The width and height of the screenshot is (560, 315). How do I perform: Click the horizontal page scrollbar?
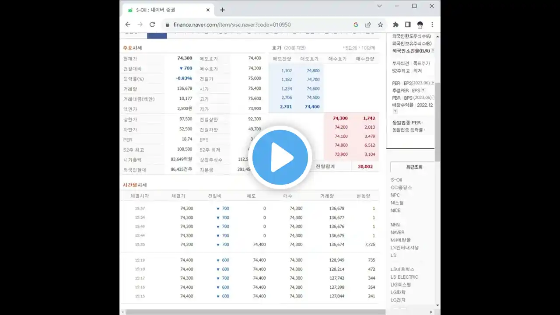(255, 312)
